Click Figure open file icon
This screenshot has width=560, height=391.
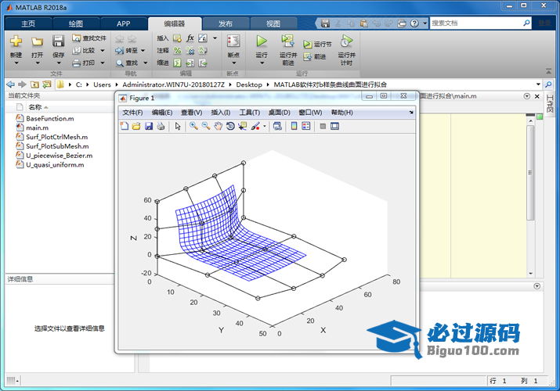(136, 126)
